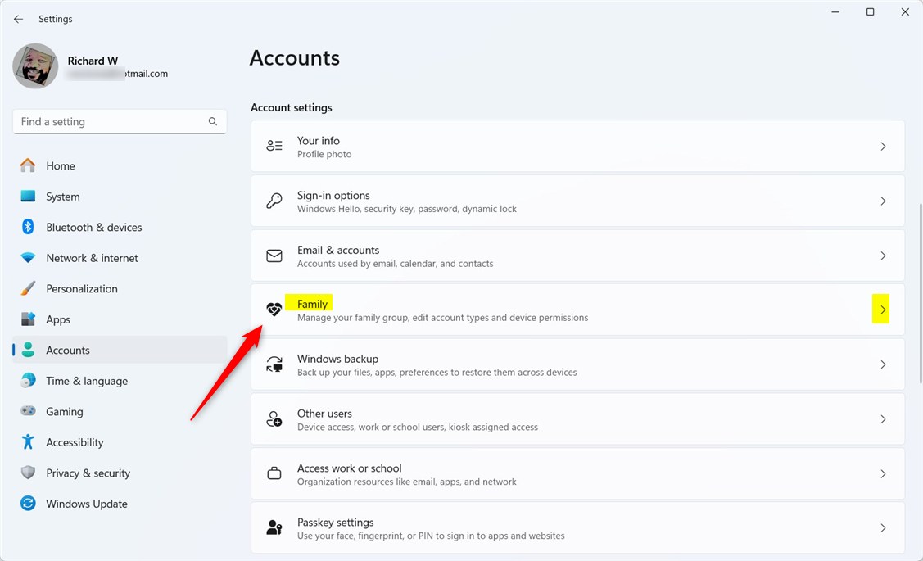The width and height of the screenshot is (923, 561).
Task: Open the Your info title
Action: (319, 141)
